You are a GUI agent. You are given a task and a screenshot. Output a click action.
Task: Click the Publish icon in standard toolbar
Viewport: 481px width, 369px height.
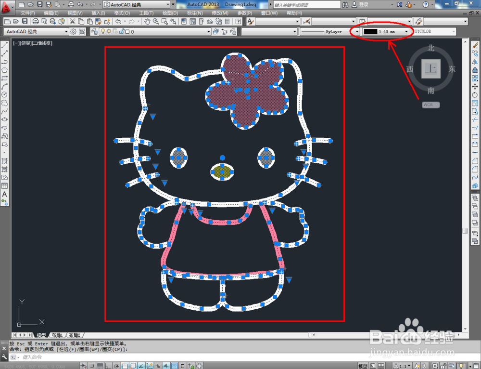tap(53, 21)
